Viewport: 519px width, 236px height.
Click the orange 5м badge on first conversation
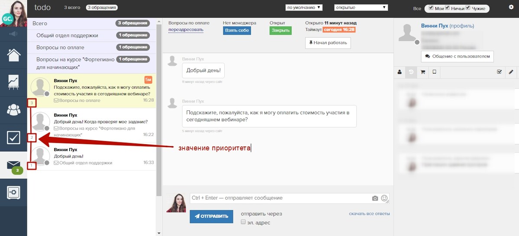click(x=148, y=80)
